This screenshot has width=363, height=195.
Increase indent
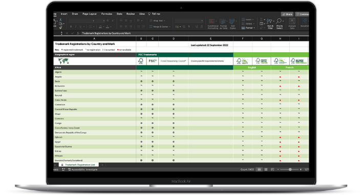coord(143,27)
